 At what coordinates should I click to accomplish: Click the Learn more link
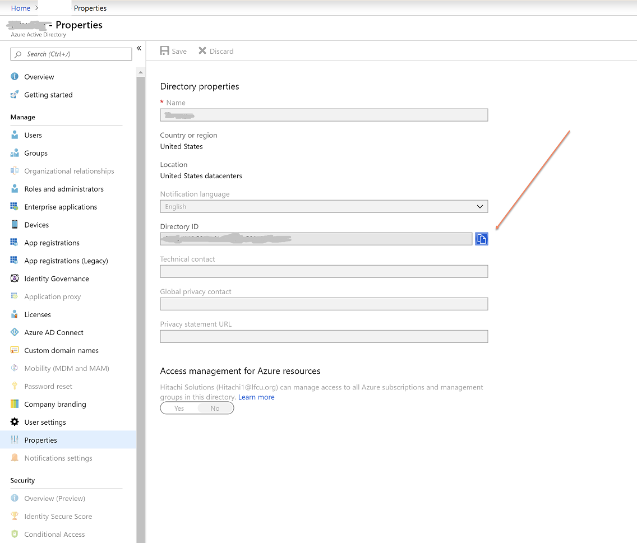click(256, 397)
